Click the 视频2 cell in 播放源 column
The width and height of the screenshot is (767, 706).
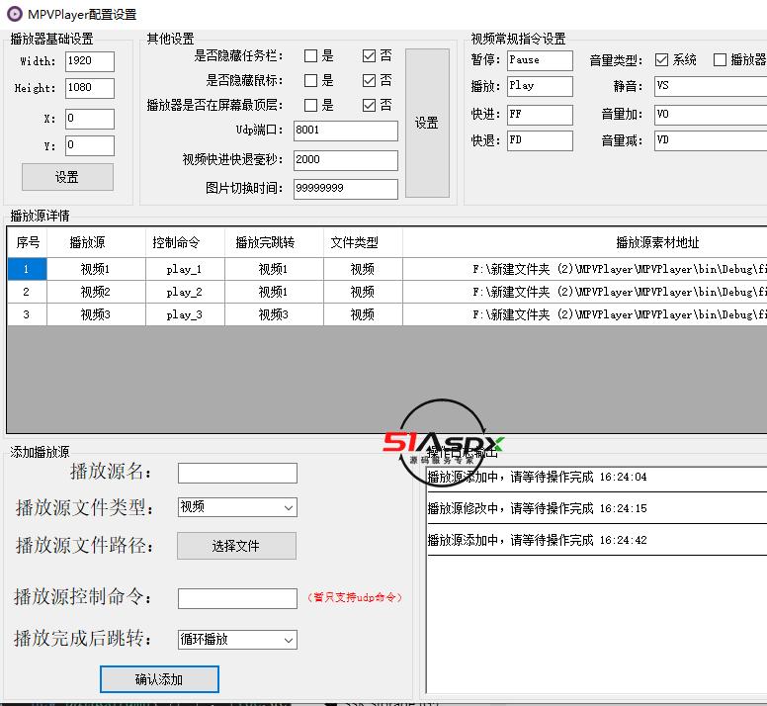(96, 292)
